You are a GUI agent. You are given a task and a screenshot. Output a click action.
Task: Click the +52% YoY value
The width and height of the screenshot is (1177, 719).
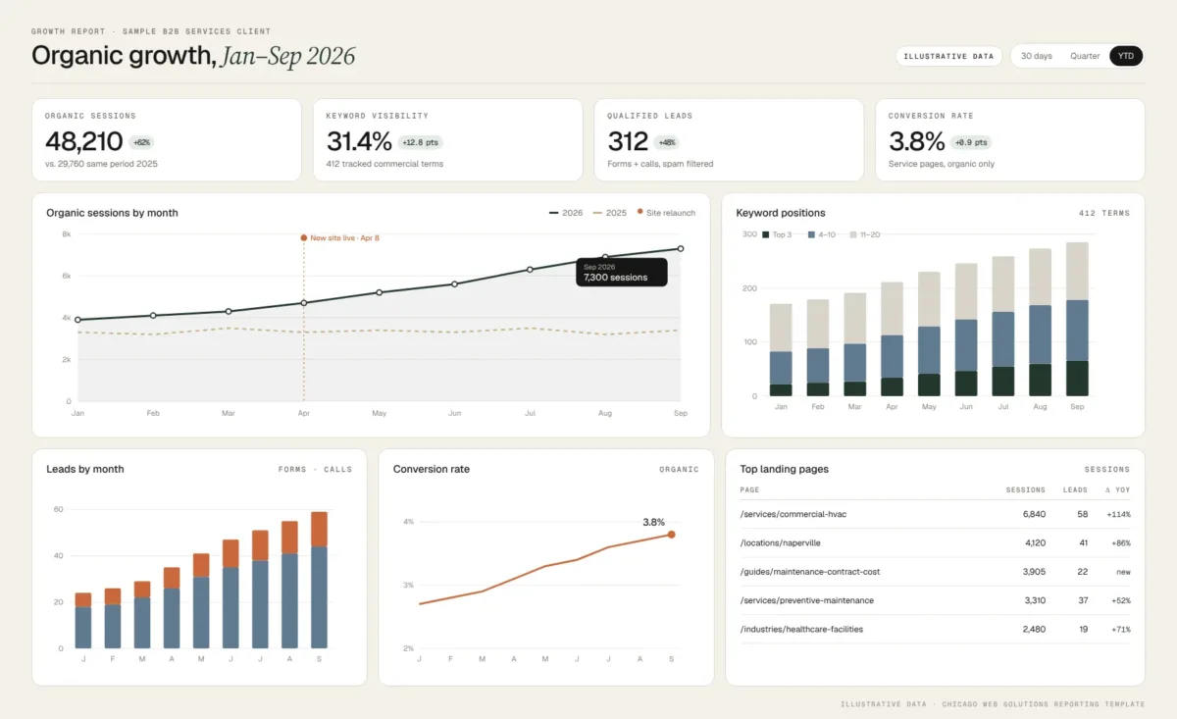tap(1120, 600)
